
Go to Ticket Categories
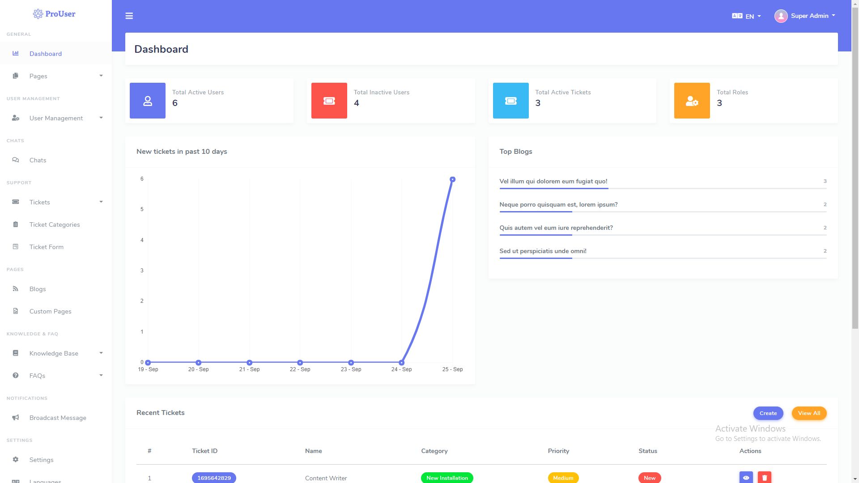coord(56,225)
